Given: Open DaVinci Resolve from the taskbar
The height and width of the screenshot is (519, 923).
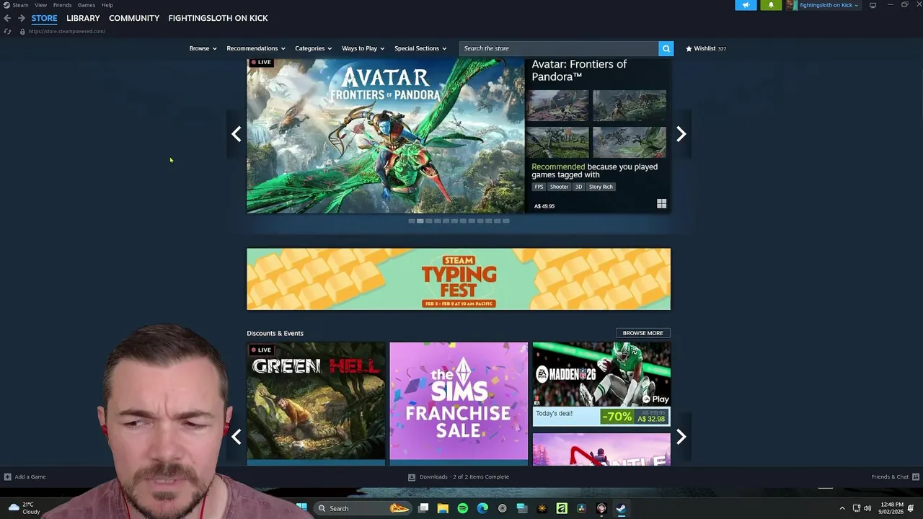Looking at the screenshot, I should 581,508.
